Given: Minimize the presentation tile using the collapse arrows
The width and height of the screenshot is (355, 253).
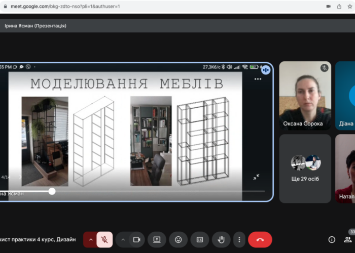Looking at the screenshot, I should click(x=257, y=177).
